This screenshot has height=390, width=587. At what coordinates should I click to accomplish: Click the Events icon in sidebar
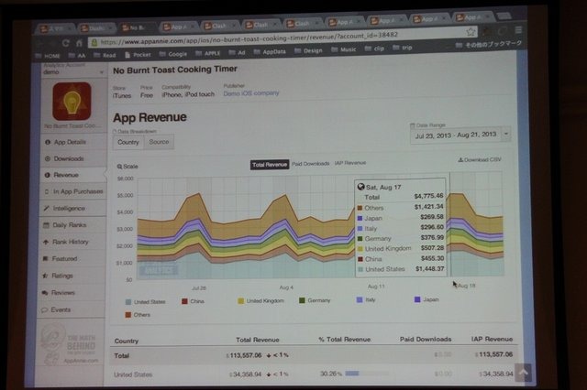tap(44, 310)
